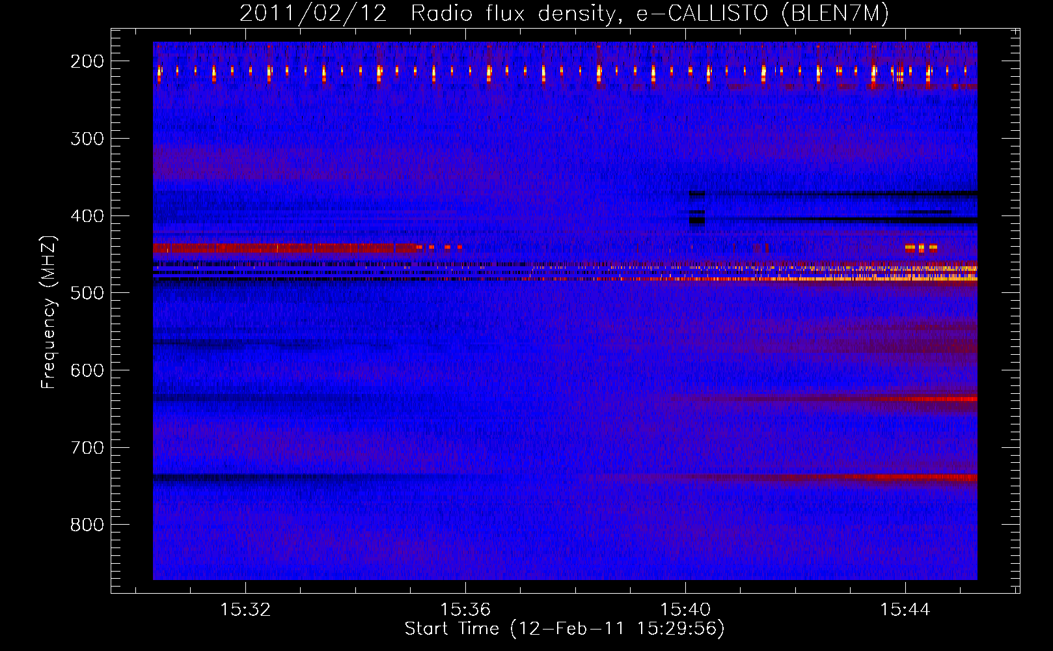The image size is (1053, 651).
Task: Click the 700 frequency tick label
Action: point(87,448)
